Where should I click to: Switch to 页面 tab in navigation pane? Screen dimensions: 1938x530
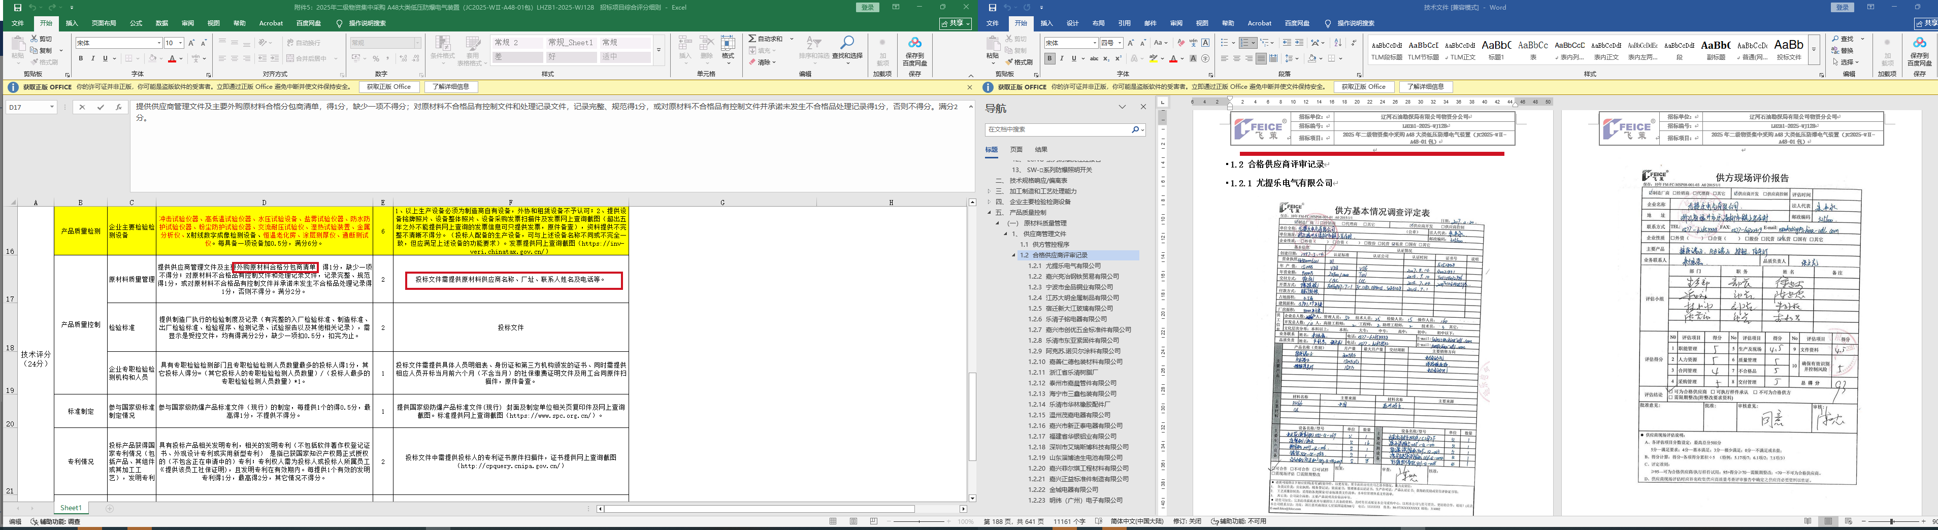pos(1016,150)
